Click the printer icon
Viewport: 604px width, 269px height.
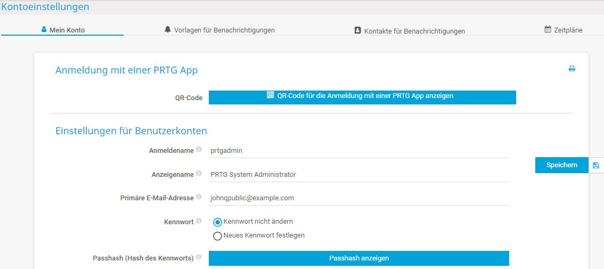(x=572, y=69)
